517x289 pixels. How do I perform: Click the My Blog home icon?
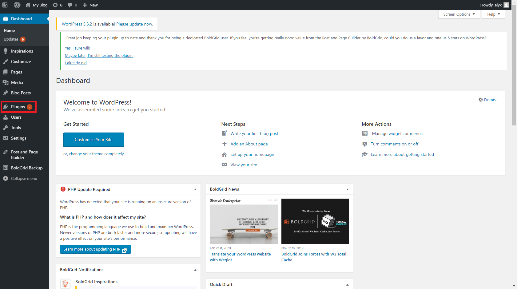(x=28, y=5)
